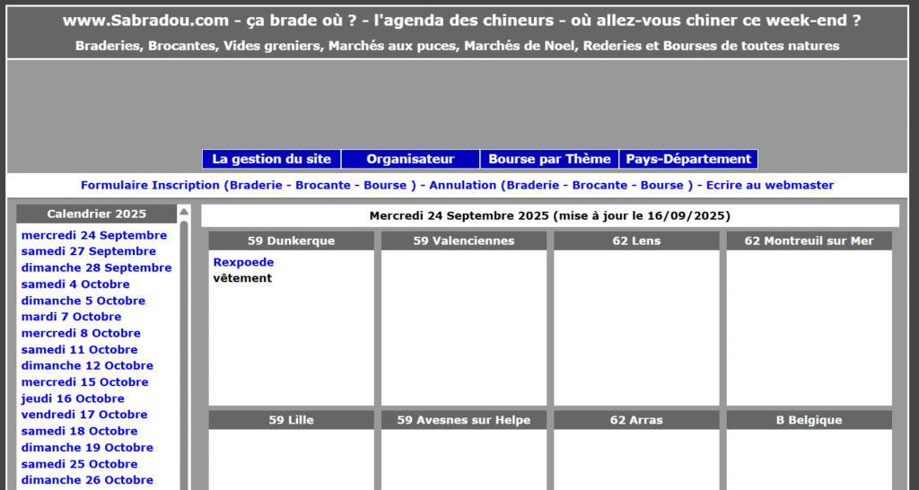Open the Pays-Département menu

(687, 159)
